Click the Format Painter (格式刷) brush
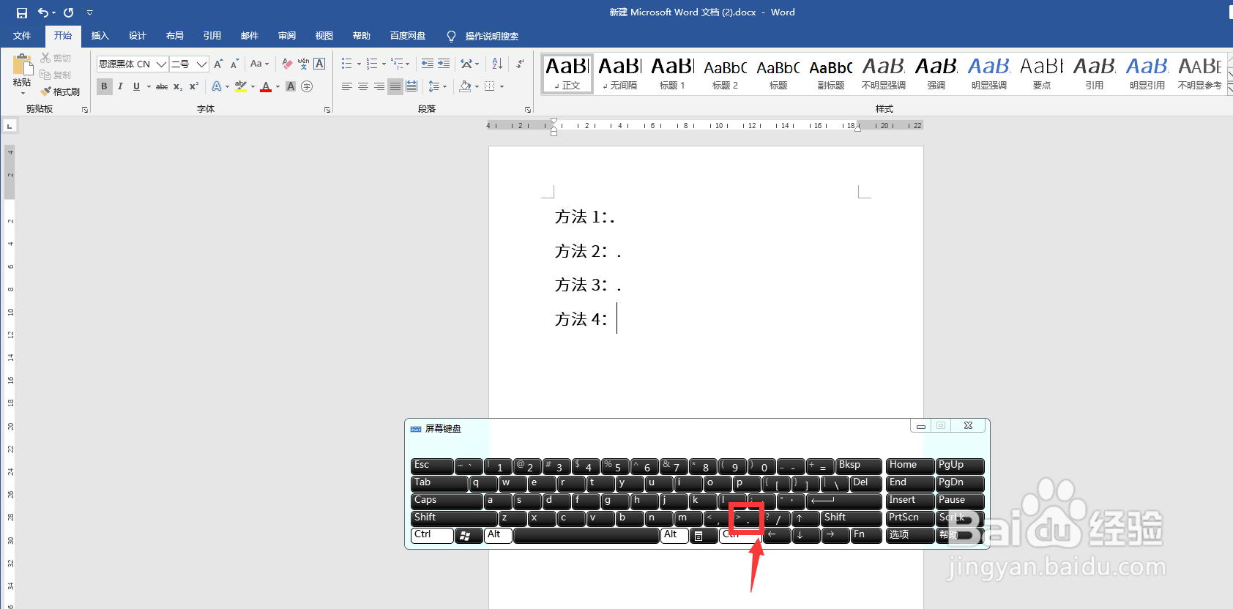Screen dimensions: 1233x609 [x=60, y=91]
